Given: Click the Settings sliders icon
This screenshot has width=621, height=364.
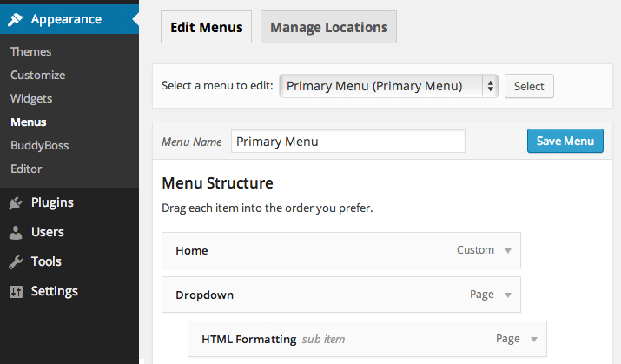Looking at the screenshot, I should [16, 291].
